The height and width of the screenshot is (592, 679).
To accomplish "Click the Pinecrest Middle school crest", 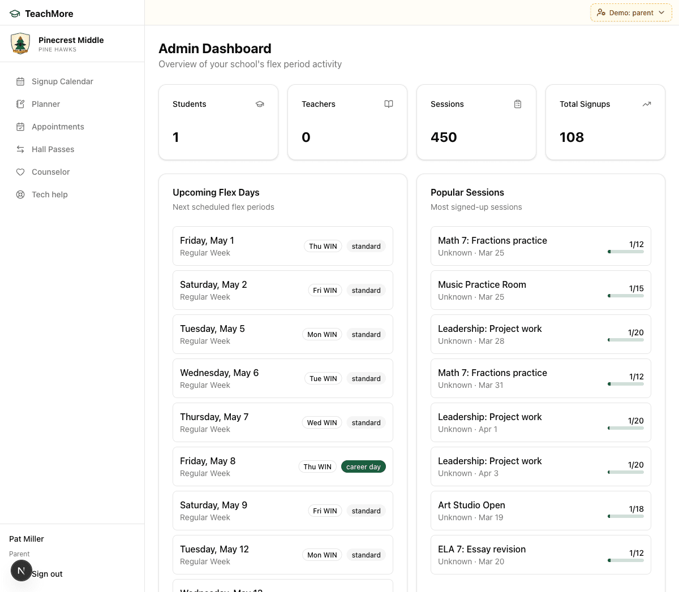I will coord(20,44).
